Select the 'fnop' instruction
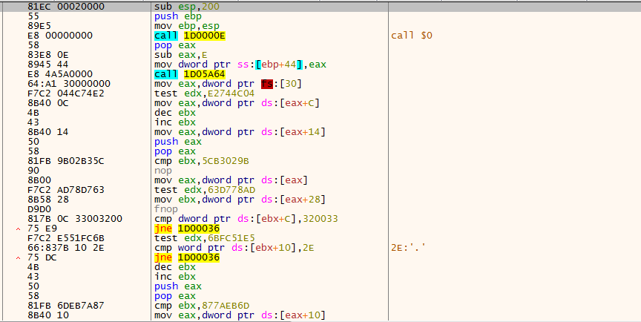Screen dimensions: 641x322 [x=166, y=209]
